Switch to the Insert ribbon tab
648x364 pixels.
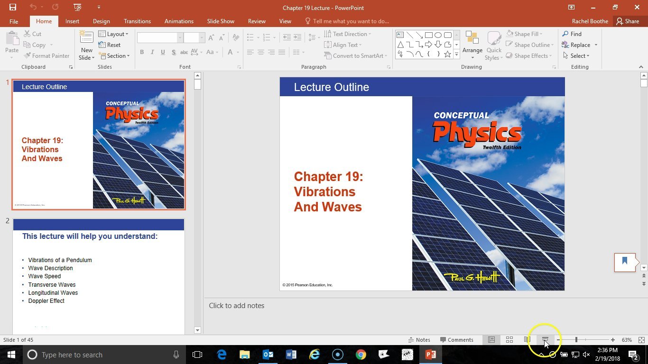pyautogui.click(x=72, y=21)
